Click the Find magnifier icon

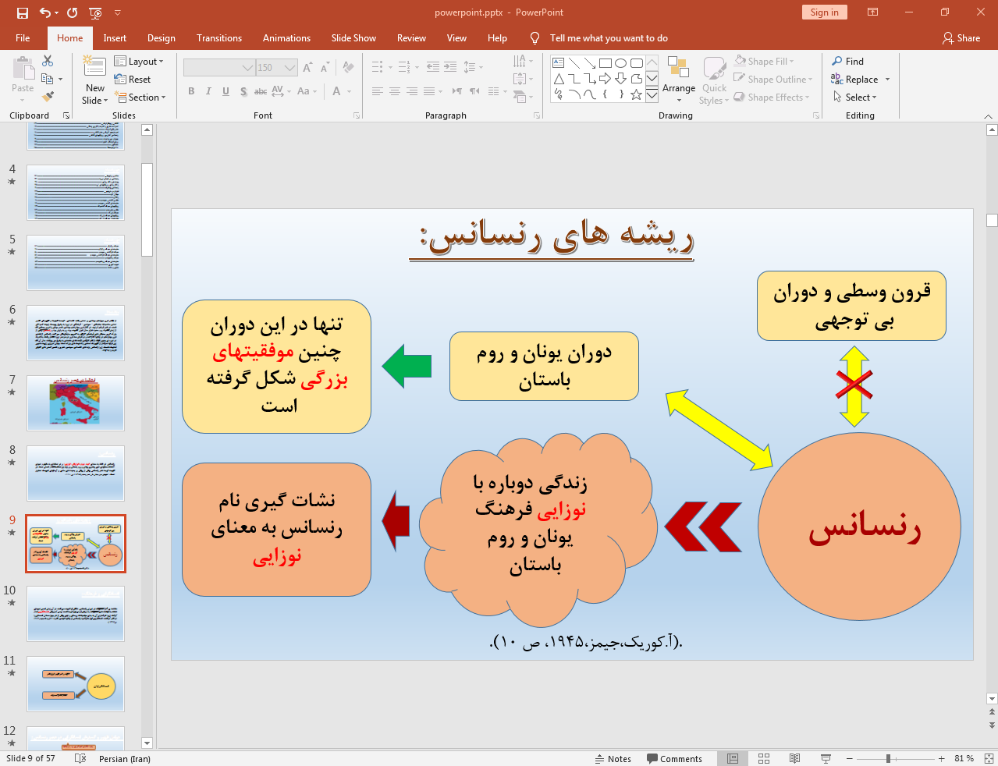[x=837, y=61]
